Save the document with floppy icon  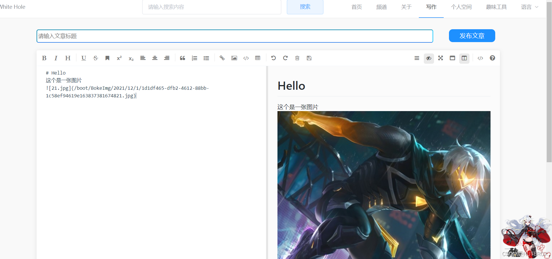click(309, 58)
